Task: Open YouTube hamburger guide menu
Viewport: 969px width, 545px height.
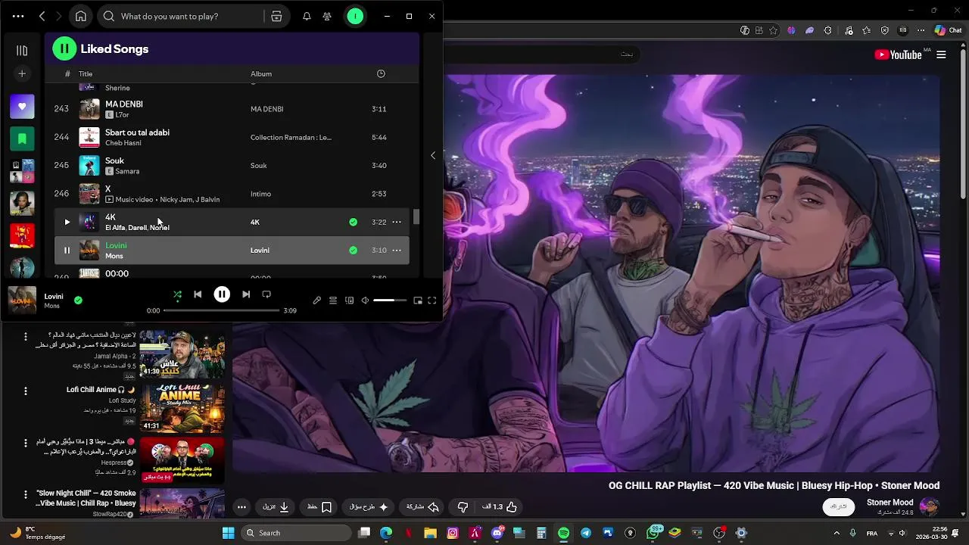Action: pos(941,54)
